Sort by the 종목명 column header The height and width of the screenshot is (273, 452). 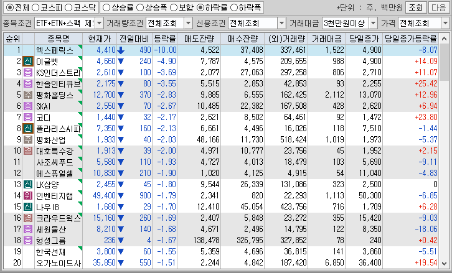pyautogui.click(x=59, y=39)
